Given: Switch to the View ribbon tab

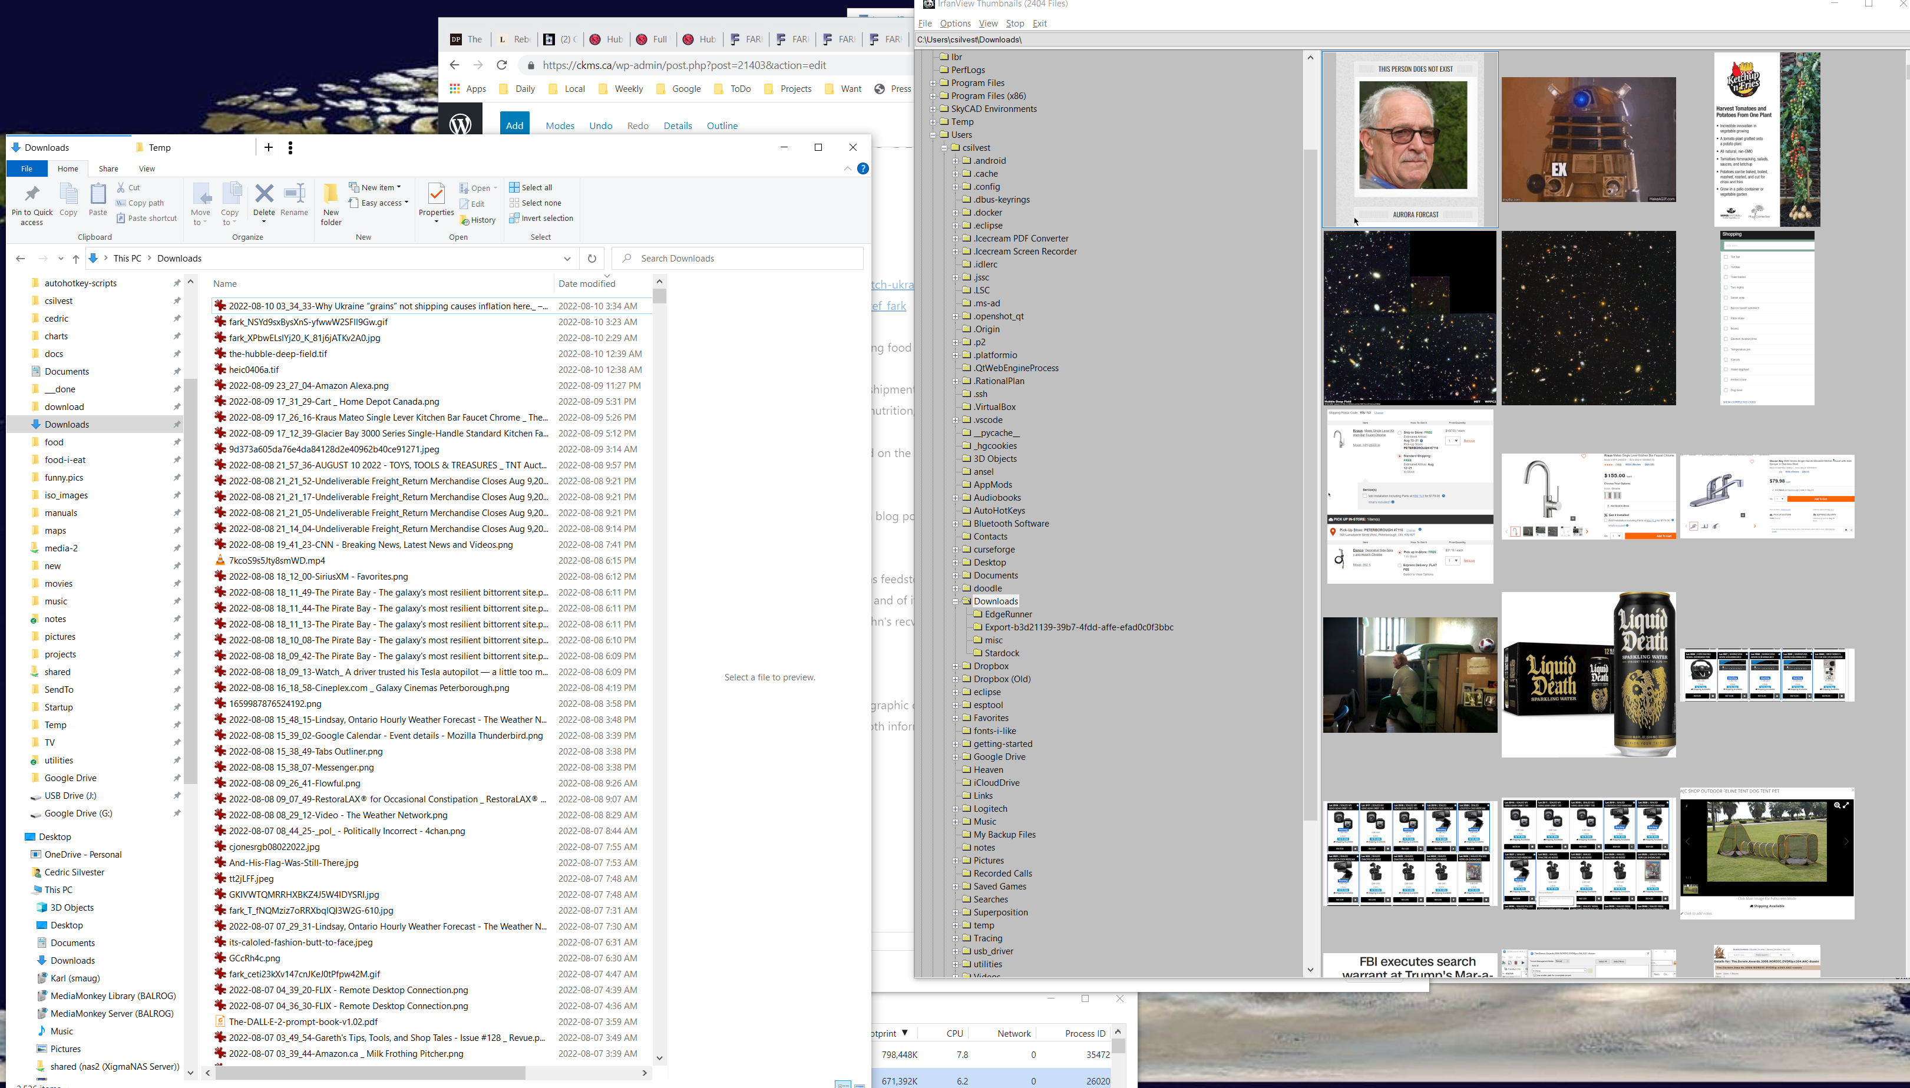Looking at the screenshot, I should [x=147, y=169].
